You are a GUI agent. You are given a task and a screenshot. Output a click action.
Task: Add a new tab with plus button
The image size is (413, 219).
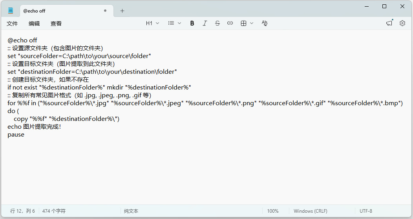click(x=122, y=11)
